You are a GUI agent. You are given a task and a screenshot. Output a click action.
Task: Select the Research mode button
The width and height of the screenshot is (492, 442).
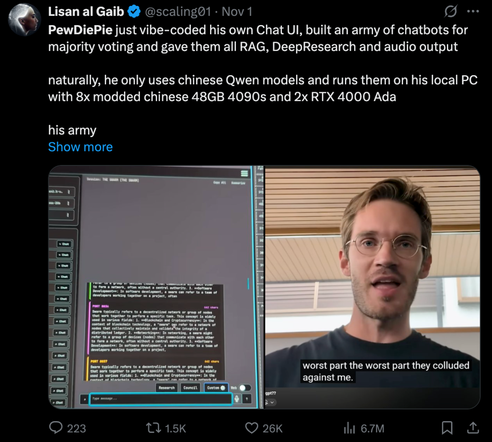pyautogui.click(x=167, y=388)
